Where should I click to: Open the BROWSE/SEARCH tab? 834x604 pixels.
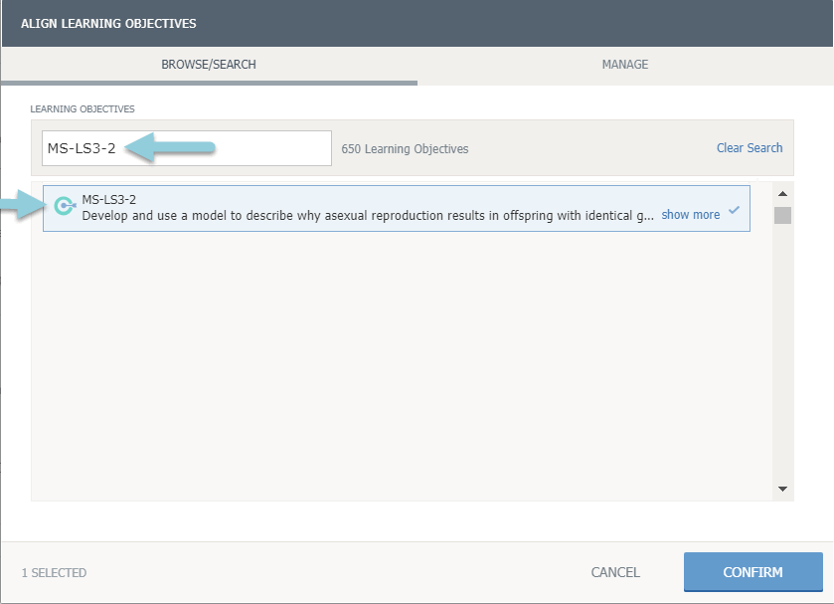click(x=209, y=65)
